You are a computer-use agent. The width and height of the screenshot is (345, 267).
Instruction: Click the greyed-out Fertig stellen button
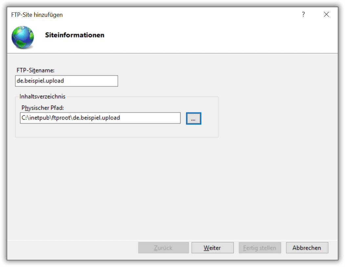tap(260, 248)
